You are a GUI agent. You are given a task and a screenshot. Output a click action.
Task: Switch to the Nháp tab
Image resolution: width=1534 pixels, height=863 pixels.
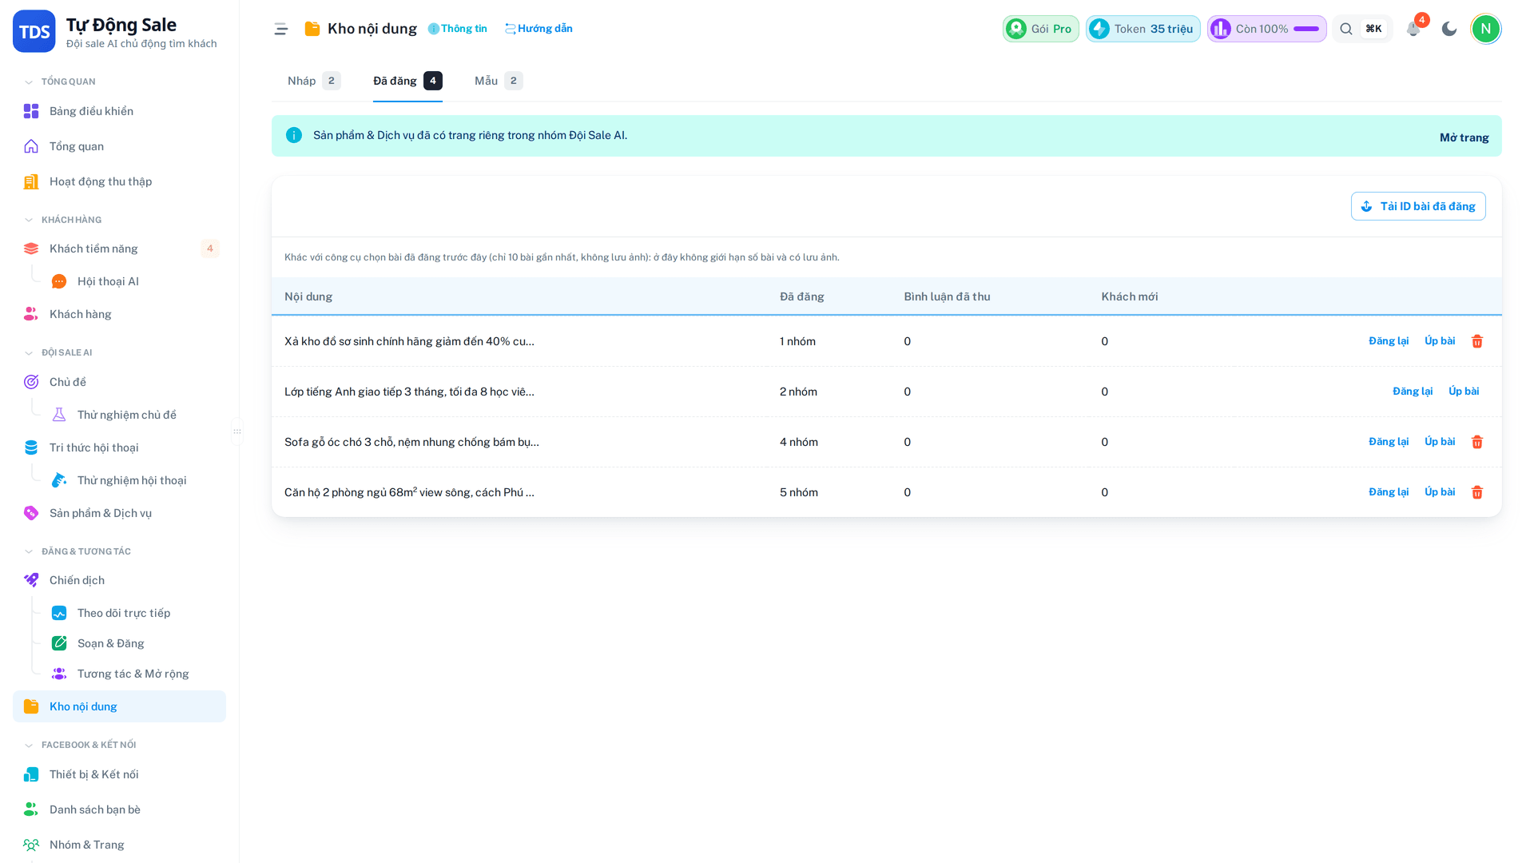[314, 81]
